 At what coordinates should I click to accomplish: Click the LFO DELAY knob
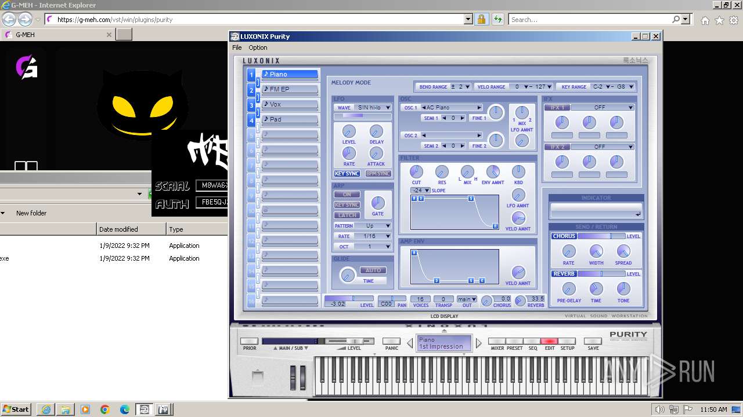coord(376,131)
